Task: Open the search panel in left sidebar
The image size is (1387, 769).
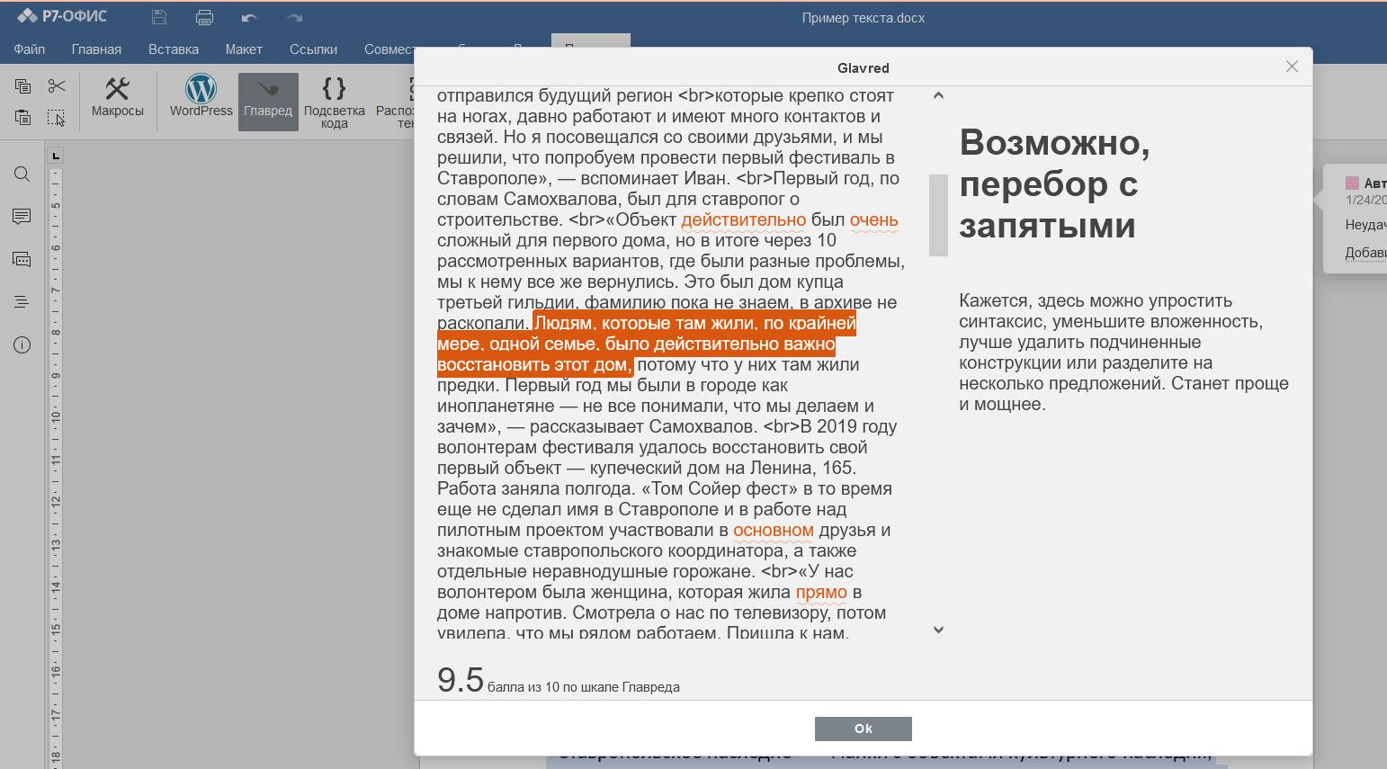Action: coord(22,174)
